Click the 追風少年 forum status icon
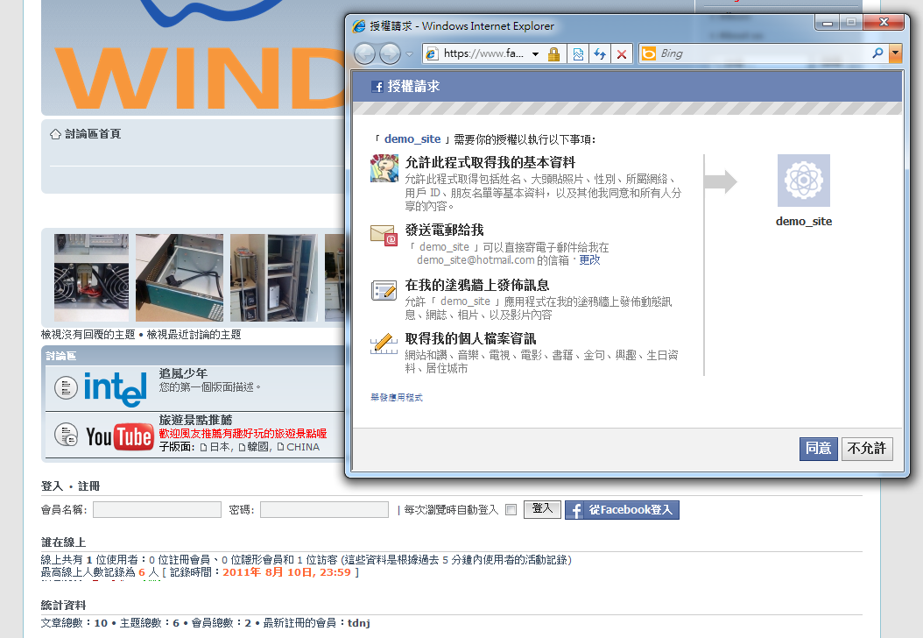Viewport: 923px width, 638px height. 66,388
